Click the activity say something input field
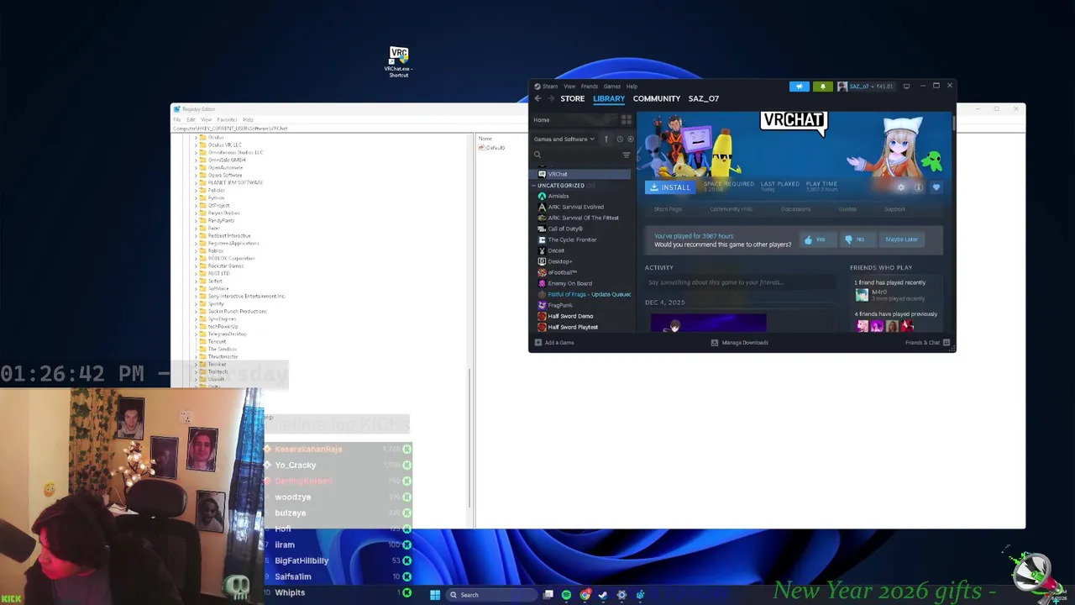 741,282
